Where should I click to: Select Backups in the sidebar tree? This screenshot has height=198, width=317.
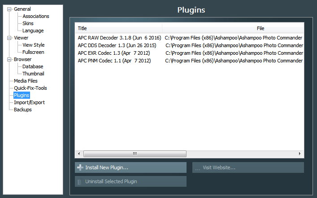click(22, 110)
